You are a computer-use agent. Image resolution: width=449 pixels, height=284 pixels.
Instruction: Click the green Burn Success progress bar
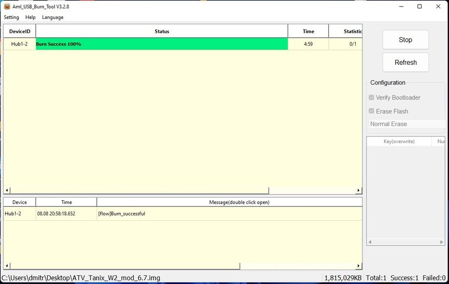[x=162, y=44]
